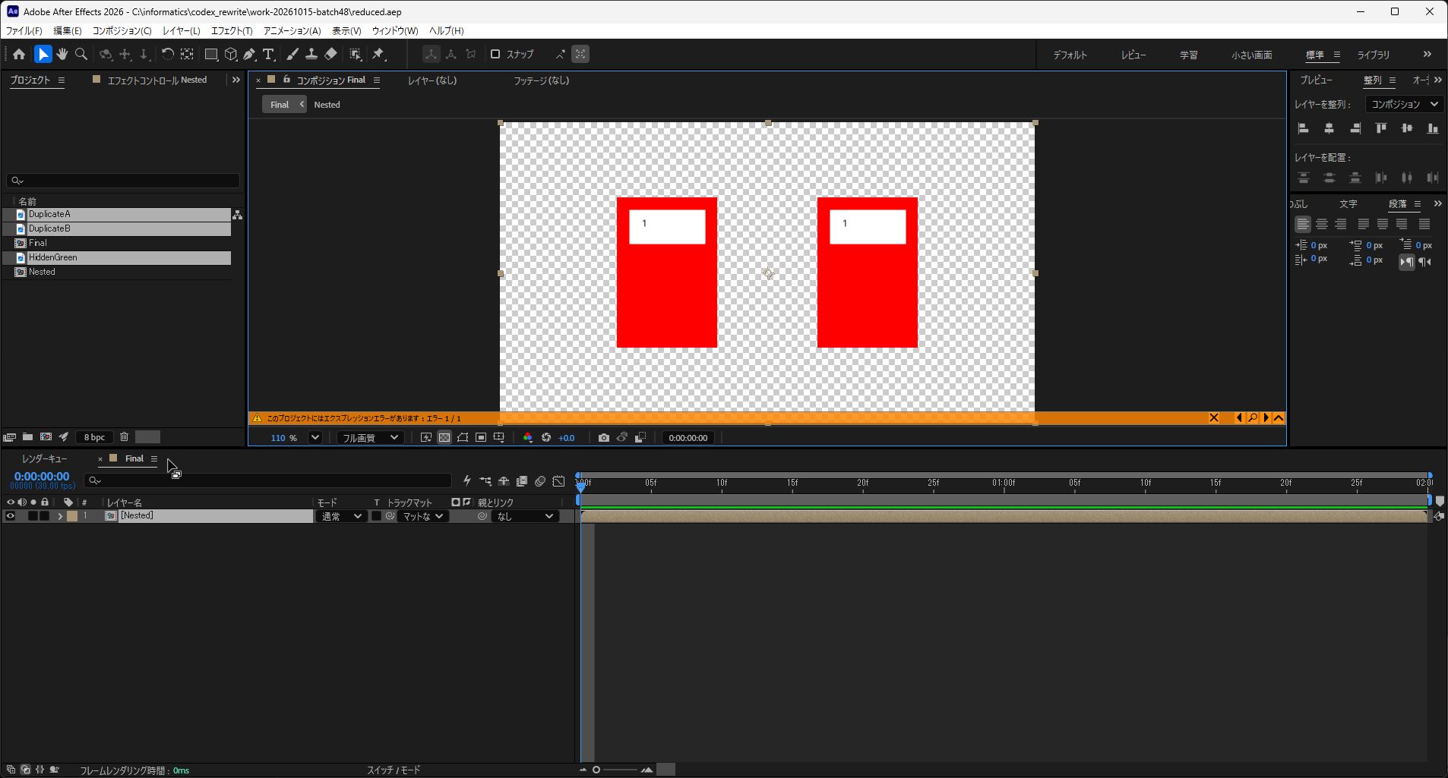Screen dimensions: 1448x778
Task: Select the Eraser tool
Action: pyautogui.click(x=330, y=54)
